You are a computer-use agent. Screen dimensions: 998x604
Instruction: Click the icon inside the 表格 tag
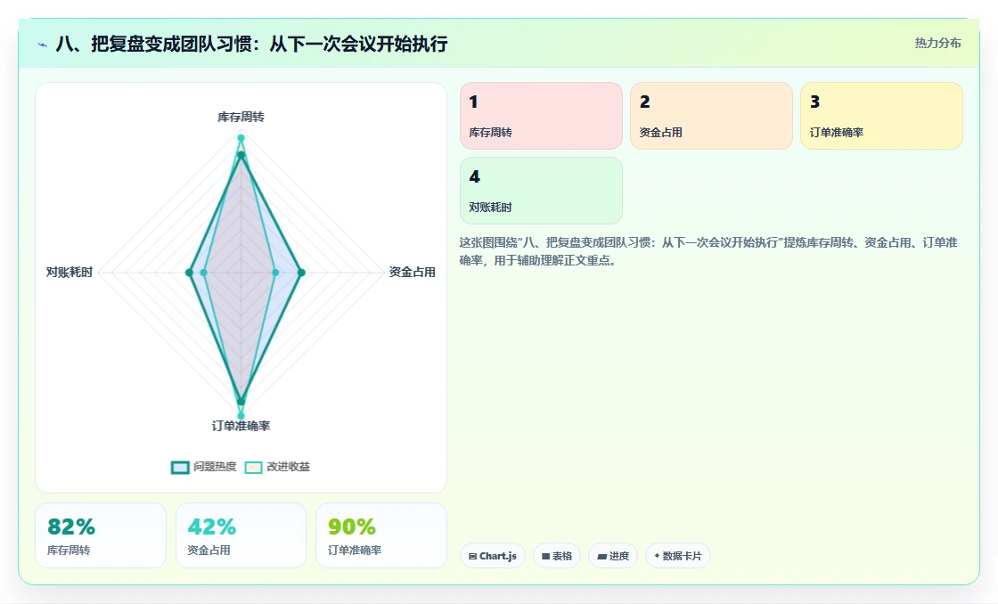coord(545,556)
